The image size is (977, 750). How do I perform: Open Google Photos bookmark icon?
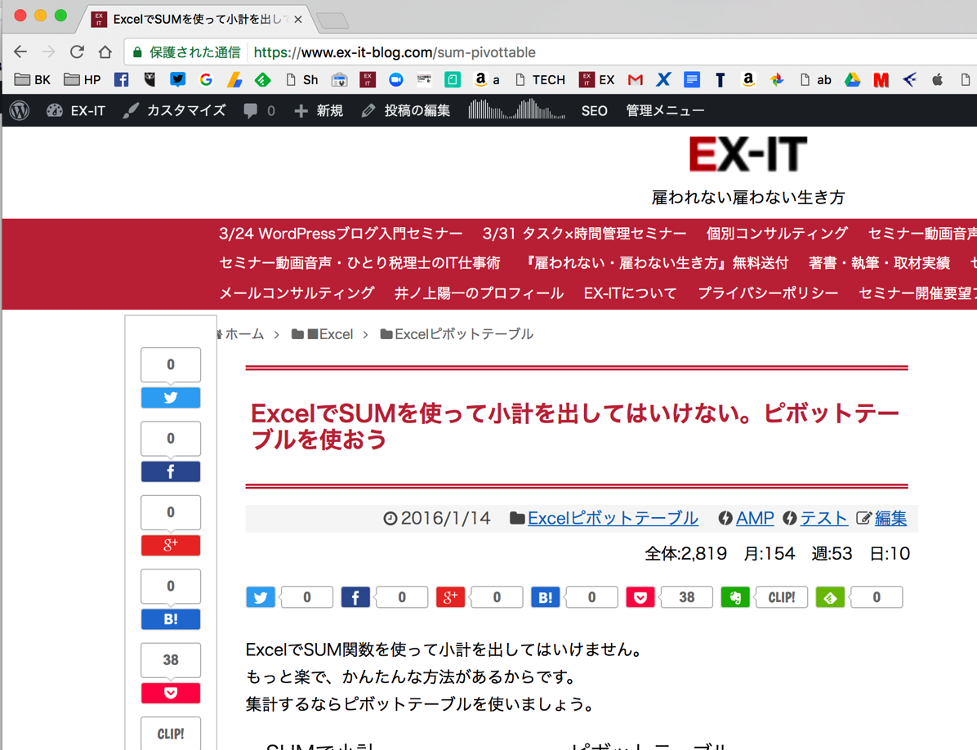pos(776,80)
